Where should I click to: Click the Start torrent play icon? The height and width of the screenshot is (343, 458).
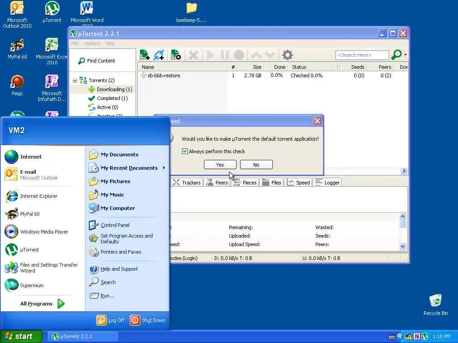tap(210, 55)
